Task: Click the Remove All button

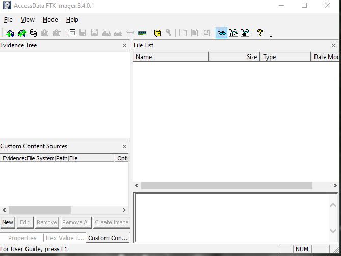Action: [76, 222]
